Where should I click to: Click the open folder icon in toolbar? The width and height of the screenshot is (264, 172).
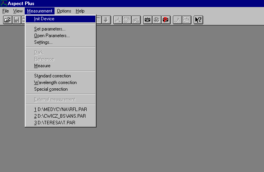[x=7, y=20]
